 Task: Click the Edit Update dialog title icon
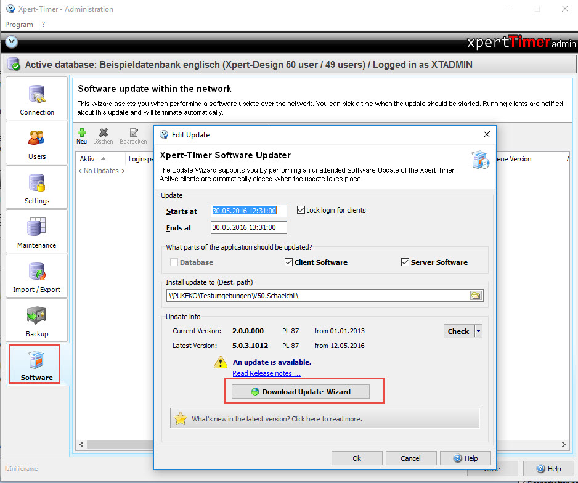click(164, 135)
